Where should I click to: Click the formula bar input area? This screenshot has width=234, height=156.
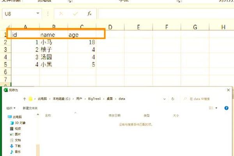[x=166, y=14]
